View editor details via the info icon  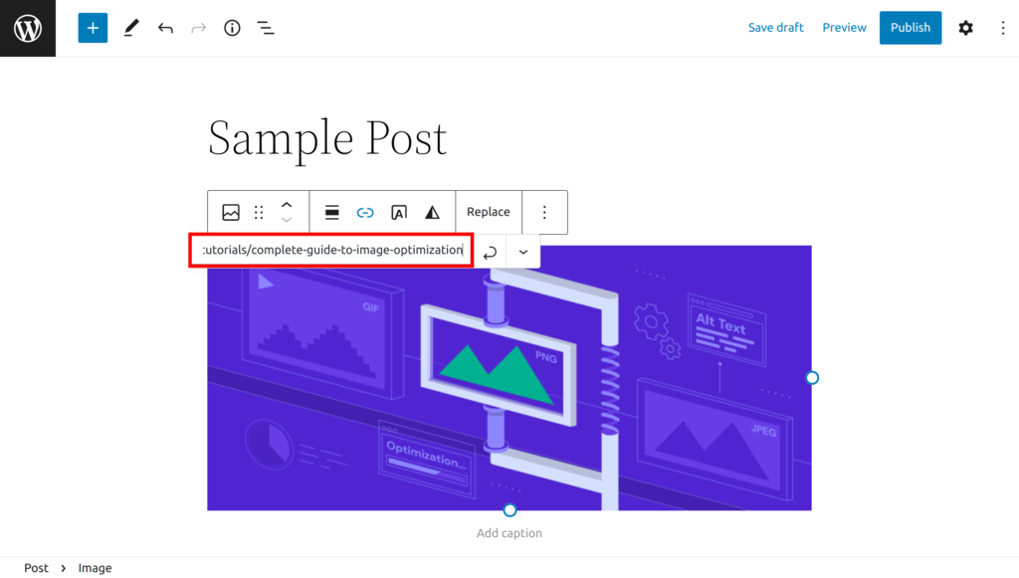(231, 27)
